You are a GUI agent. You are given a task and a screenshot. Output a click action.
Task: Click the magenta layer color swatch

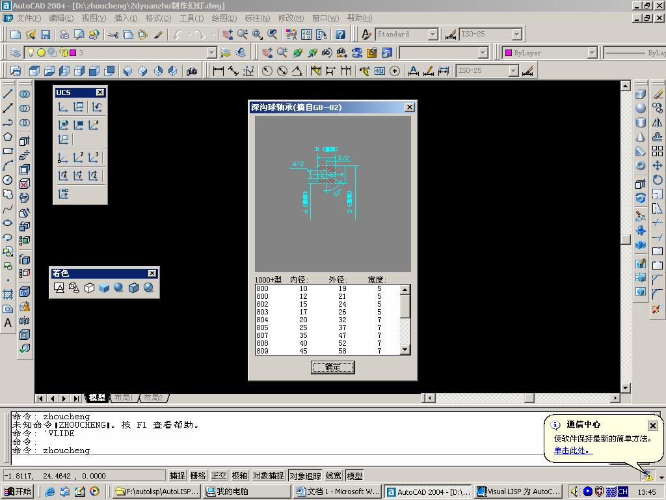(73, 53)
